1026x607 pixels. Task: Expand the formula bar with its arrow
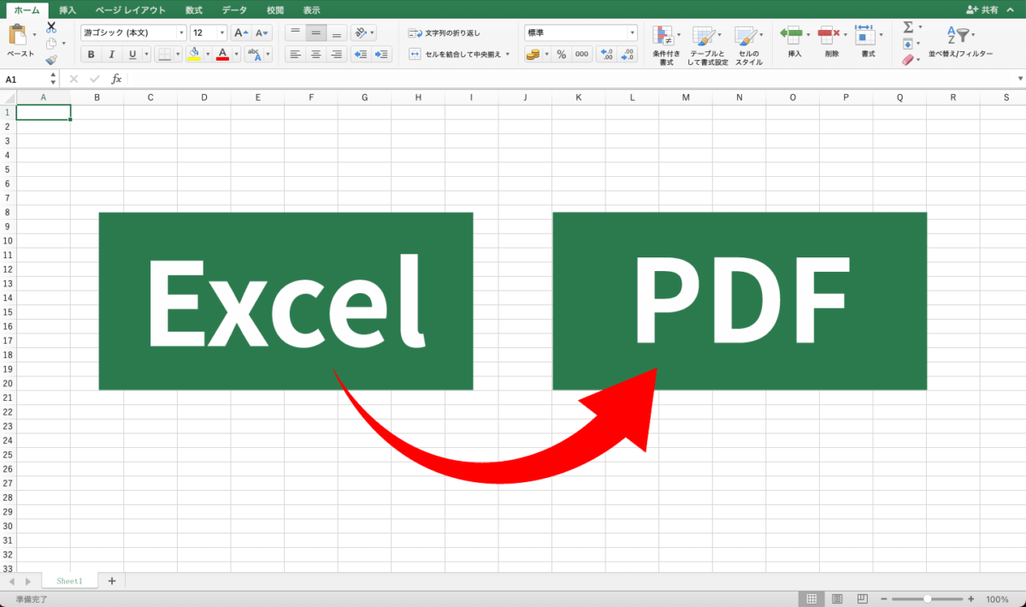click(1019, 79)
